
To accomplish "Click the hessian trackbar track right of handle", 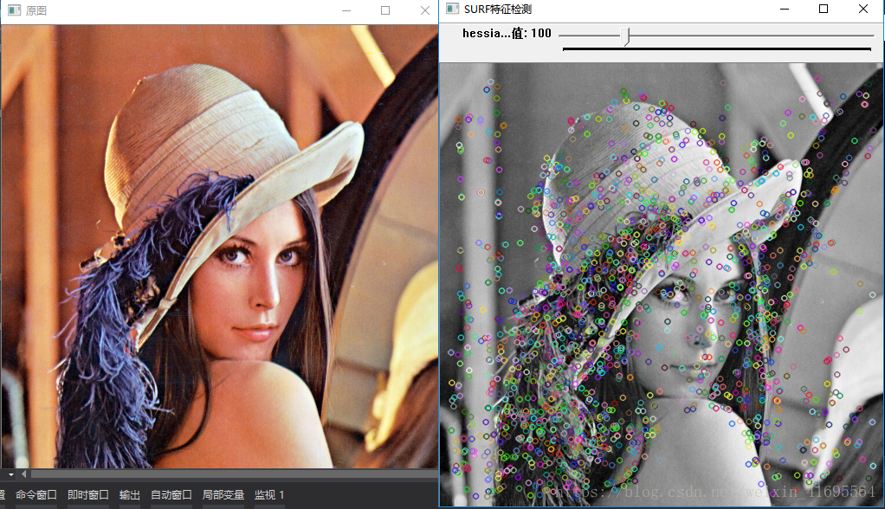I will 752,35.
